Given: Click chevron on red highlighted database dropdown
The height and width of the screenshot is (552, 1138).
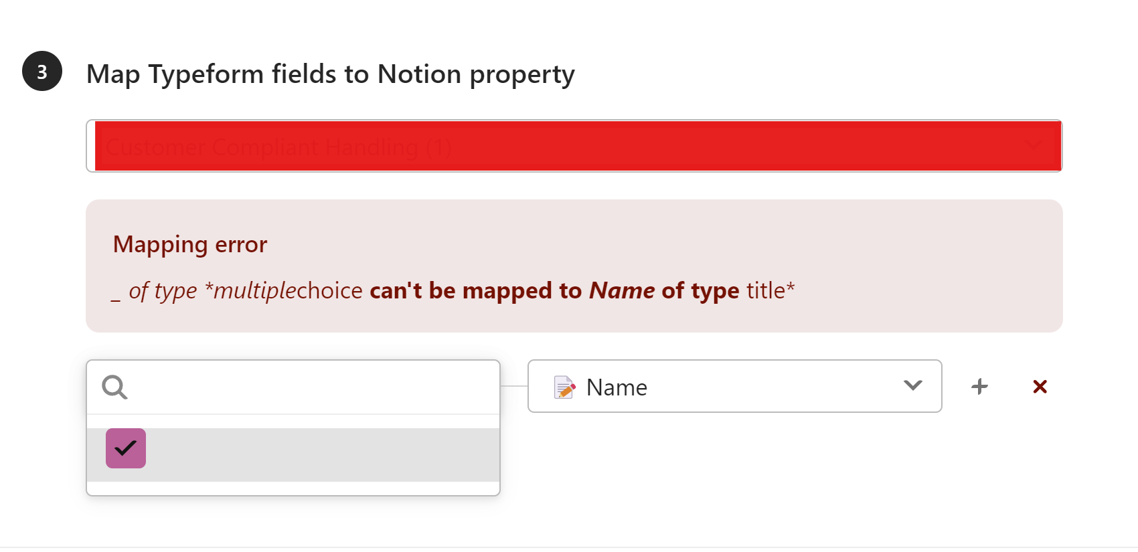Looking at the screenshot, I should [x=1034, y=145].
